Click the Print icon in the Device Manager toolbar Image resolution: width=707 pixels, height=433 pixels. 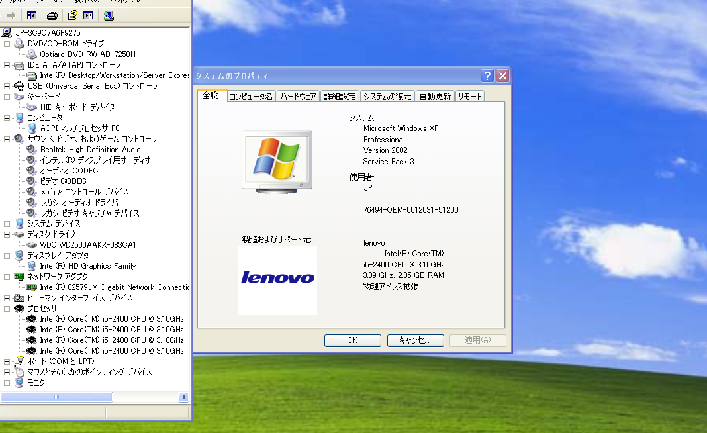click(52, 15)
